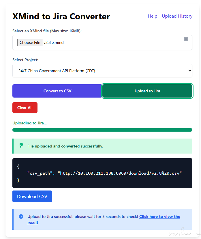The height and width of the screenshot is (239, 201).
Task: Open the Upload History page
Action: (177, 16)
